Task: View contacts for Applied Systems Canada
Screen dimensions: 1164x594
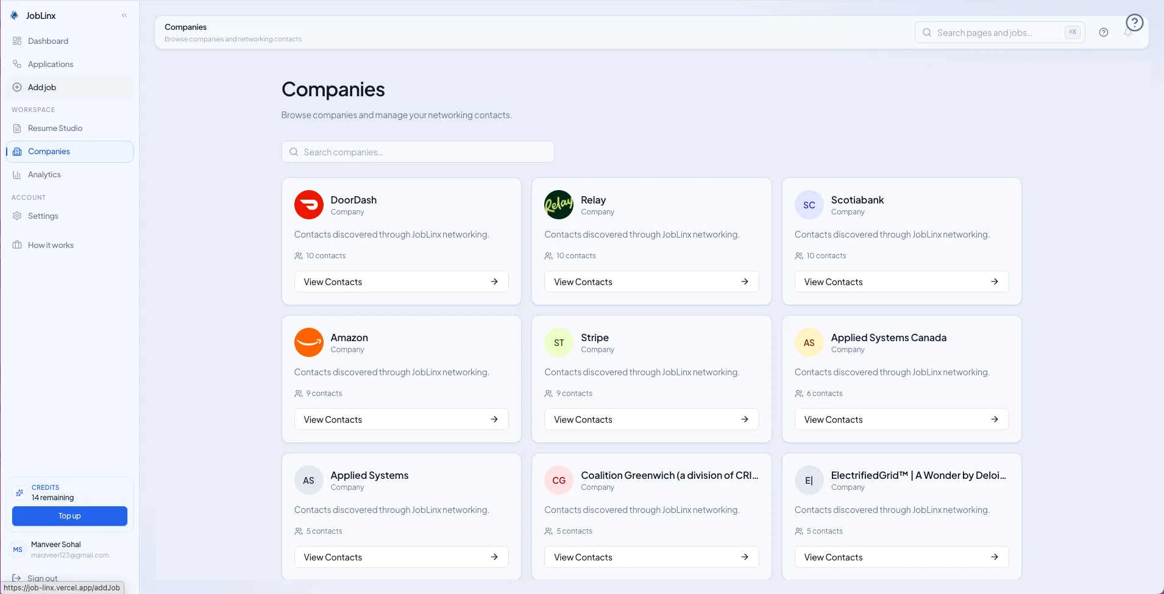Action: pos(901,419)
